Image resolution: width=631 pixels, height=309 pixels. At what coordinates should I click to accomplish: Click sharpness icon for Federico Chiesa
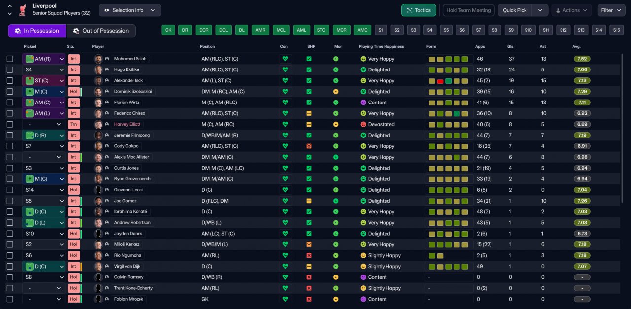(309, 113)
